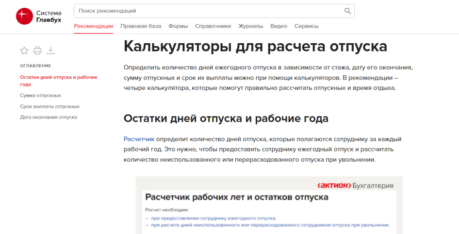Follow the Расчетчик hyperlink in text

pos(139,139)
